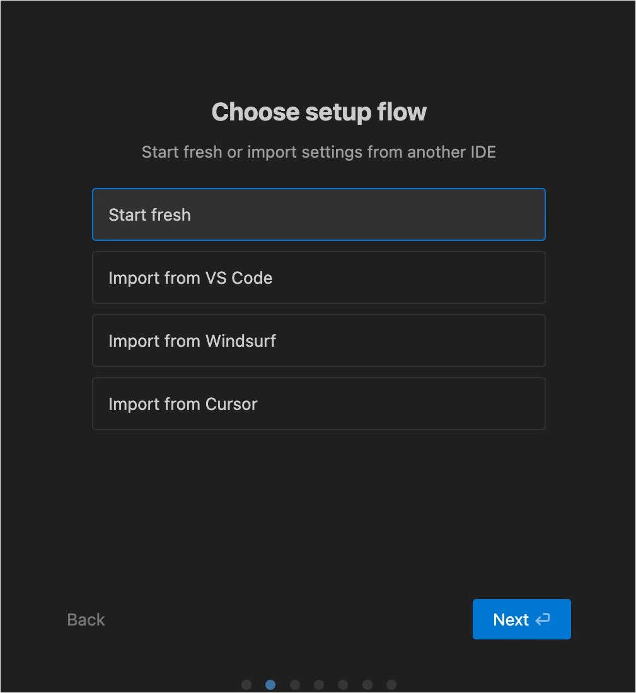636x693 pixels.
Task: Click the Next button
Action: click(521, 619)
